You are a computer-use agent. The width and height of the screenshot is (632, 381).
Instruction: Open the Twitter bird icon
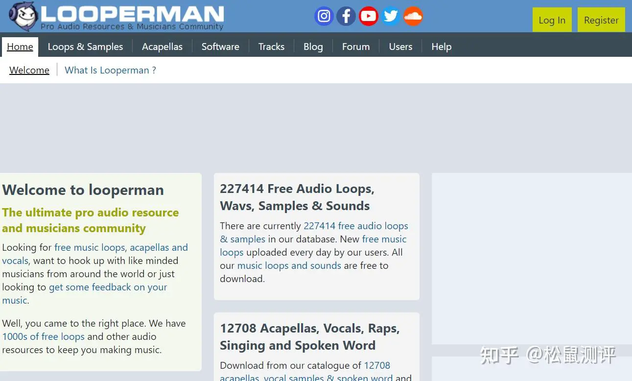[391, 16]
